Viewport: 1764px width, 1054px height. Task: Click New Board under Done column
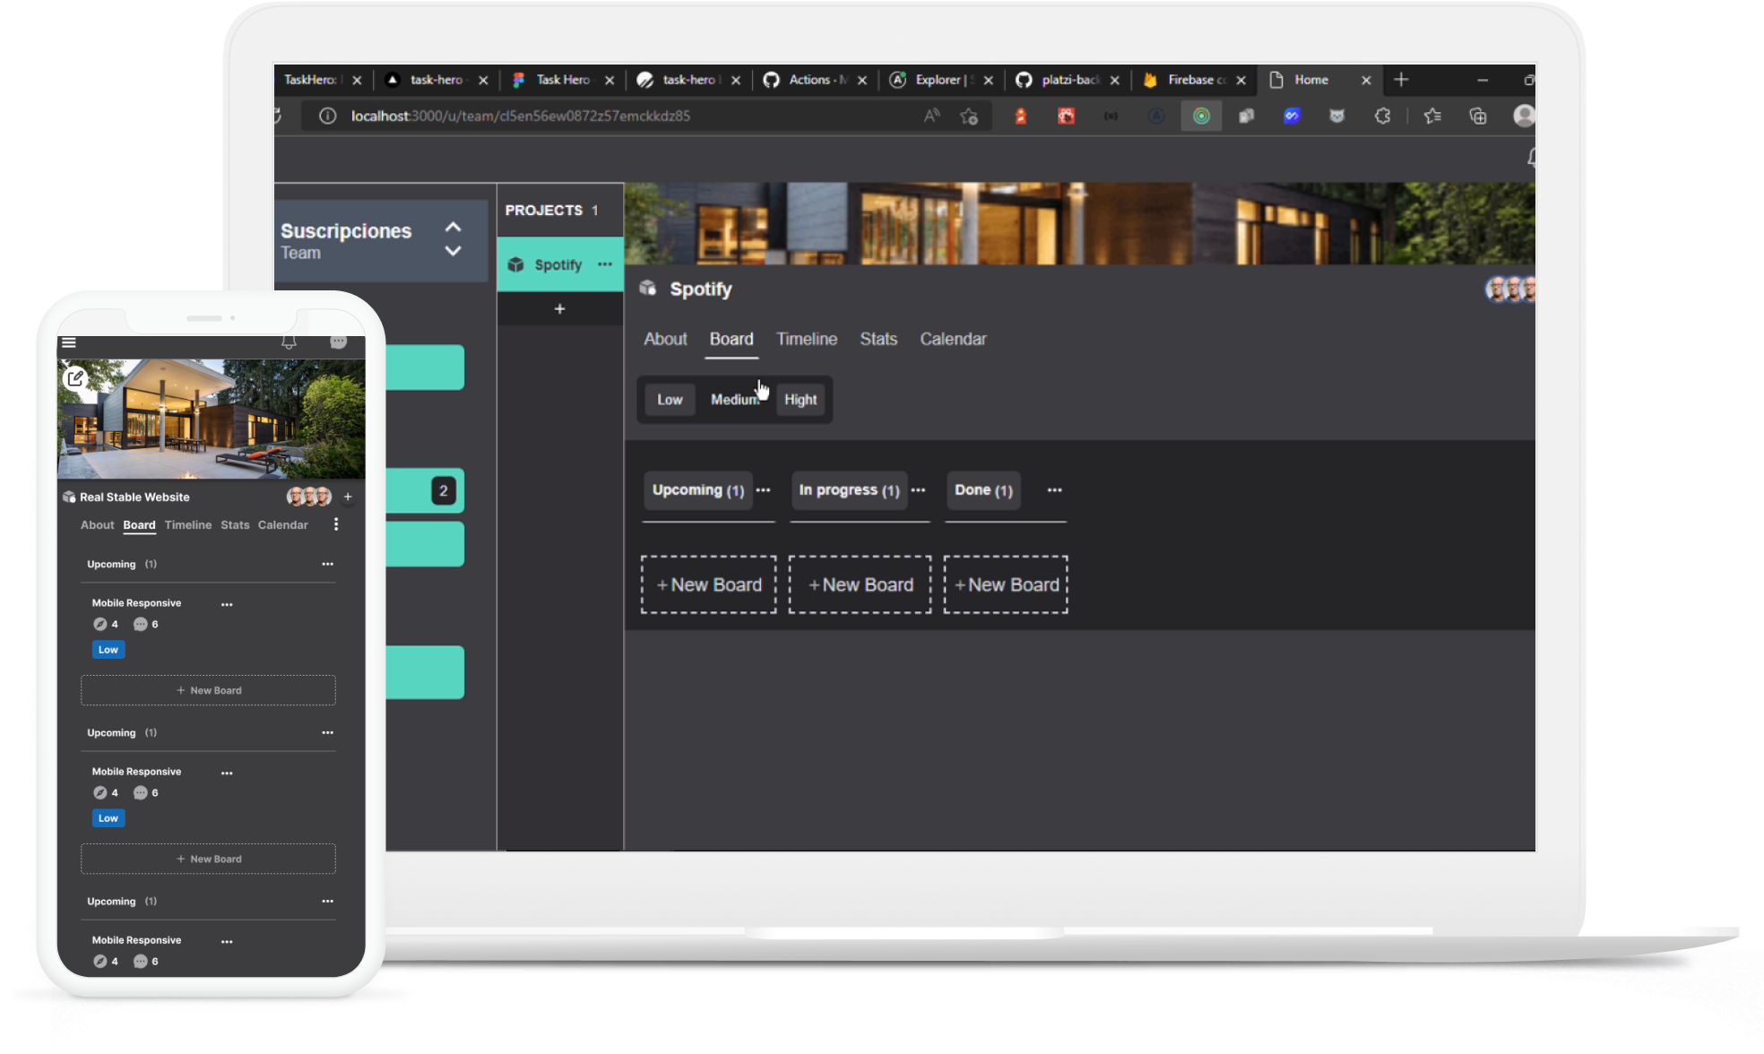point(1007,584)
